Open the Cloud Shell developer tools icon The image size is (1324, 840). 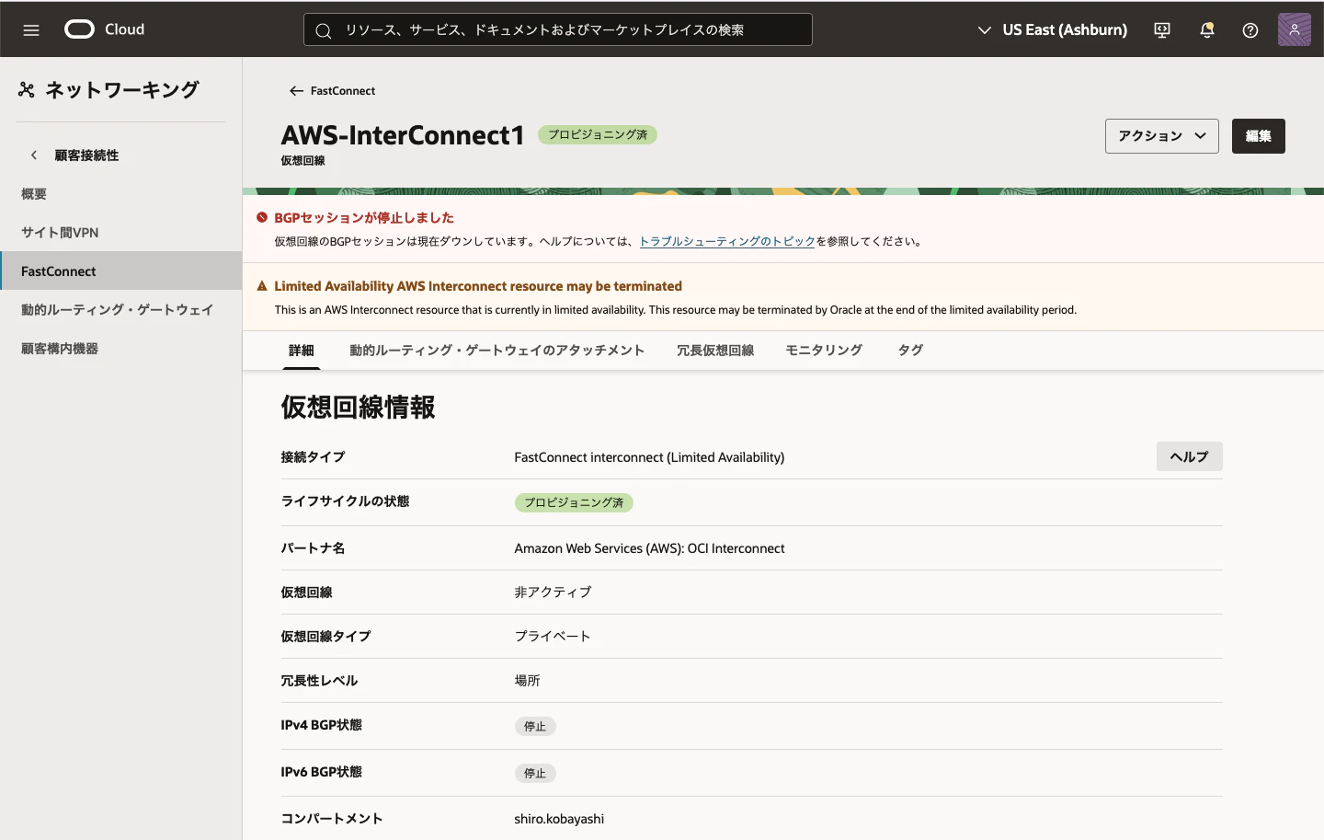tap(1162, 30)
